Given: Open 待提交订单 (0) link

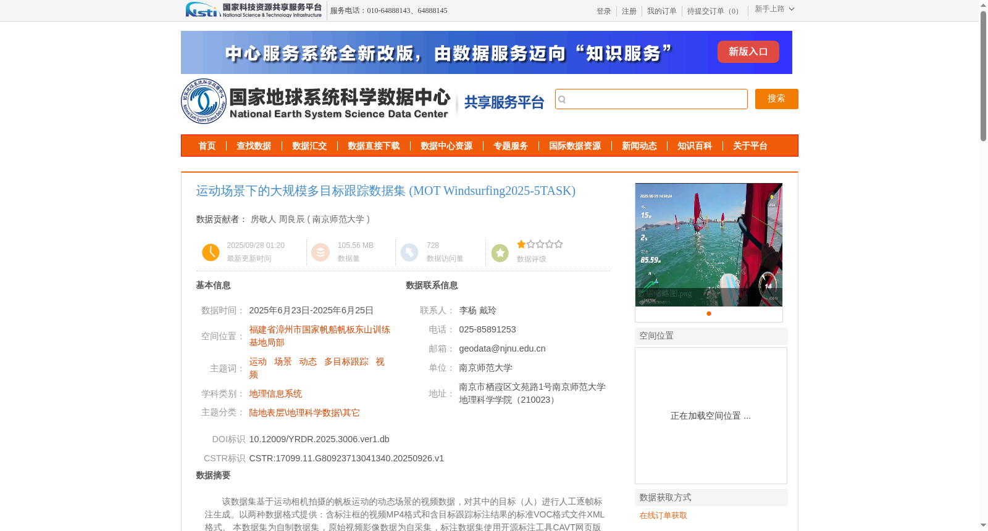Looking at the screenshot, I should coord(714,11).
